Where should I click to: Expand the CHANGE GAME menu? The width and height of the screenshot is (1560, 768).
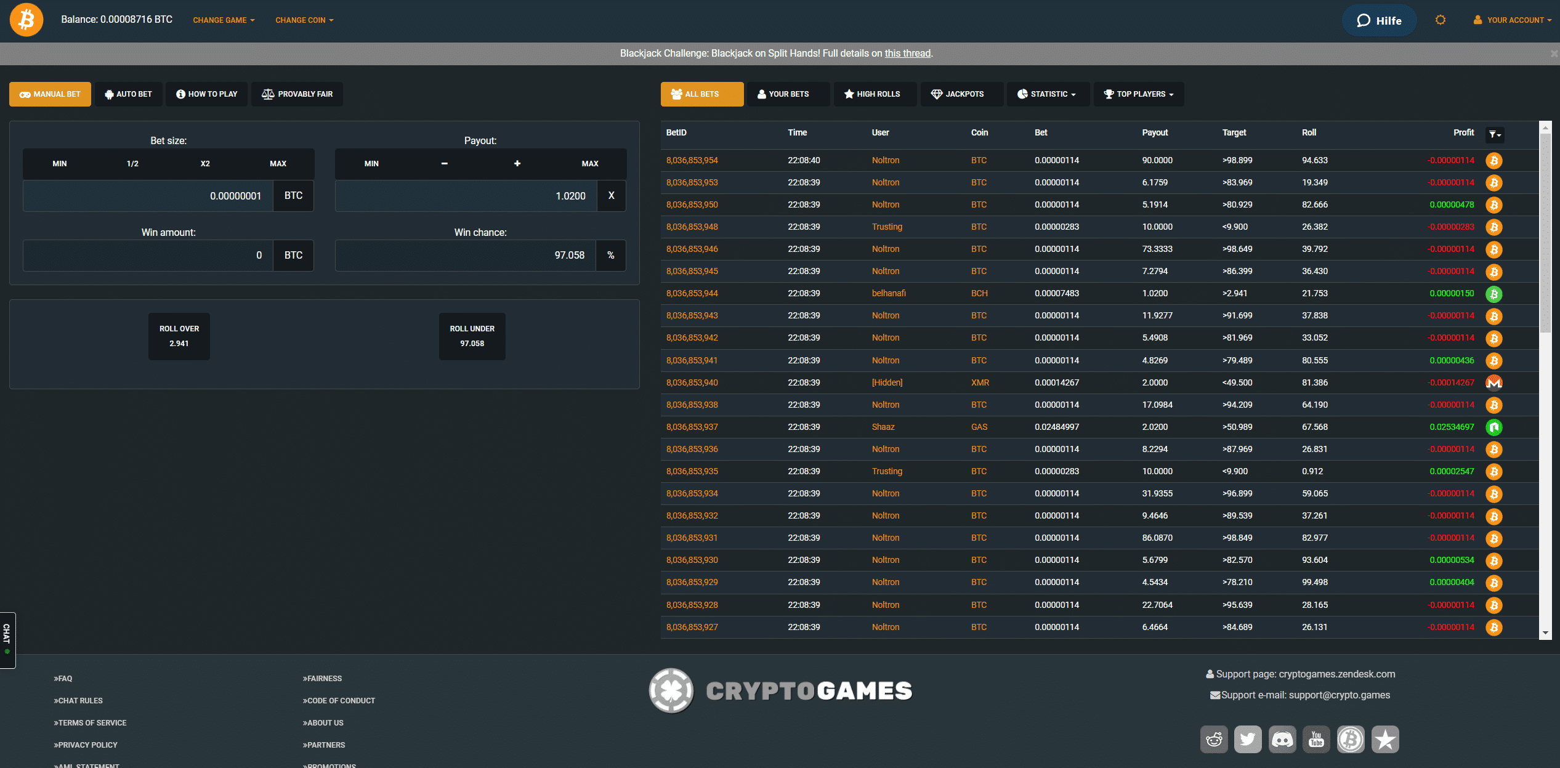[224, 20]
